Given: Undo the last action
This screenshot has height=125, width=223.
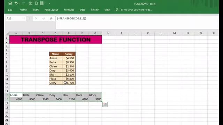Looking at the screenshot, I should (x=16, y=3).
